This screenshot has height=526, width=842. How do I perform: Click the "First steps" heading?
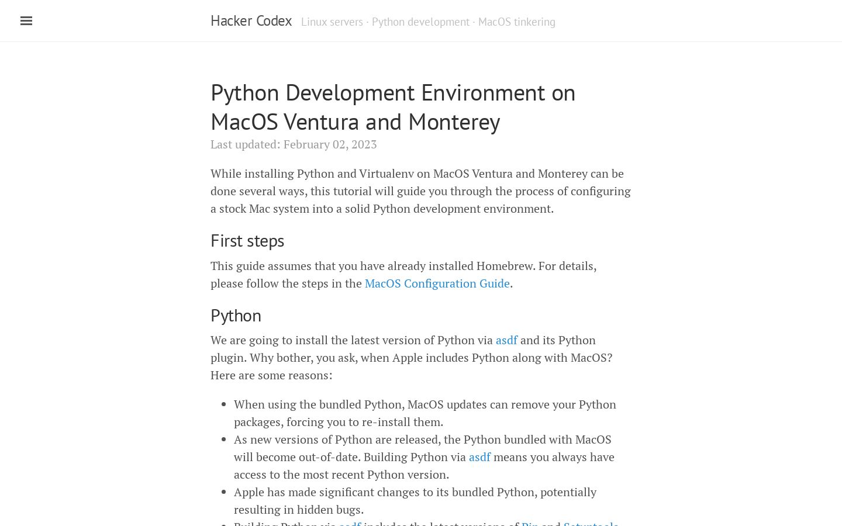[x=247, y=241]
